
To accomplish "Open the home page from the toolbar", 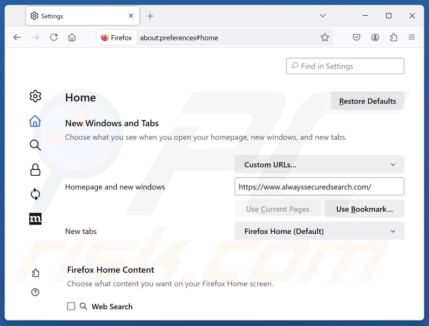I will 72,37.
